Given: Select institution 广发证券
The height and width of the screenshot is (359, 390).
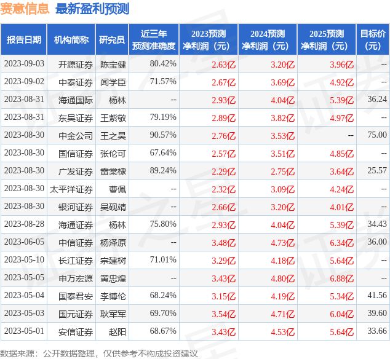Looking at the screenshot, I should (x=76, y=172).
